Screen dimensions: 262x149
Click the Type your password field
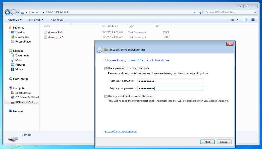[x=170, y=81]
